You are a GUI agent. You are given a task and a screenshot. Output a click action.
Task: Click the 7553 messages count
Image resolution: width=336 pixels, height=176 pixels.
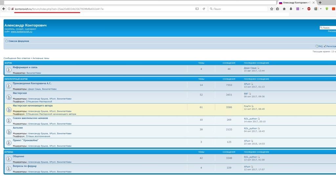click(229, 85)
